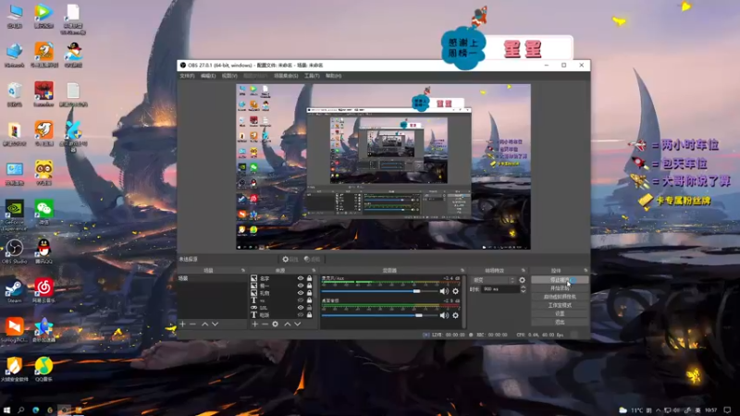Mute the 麦克风/Aux speaker icon
Image resolution: width=740 pixels, height=416 pixels.
click(444, 291)
